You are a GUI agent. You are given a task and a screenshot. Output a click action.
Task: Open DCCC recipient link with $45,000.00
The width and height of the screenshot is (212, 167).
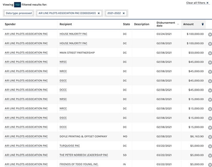click(x=63, y=90)
